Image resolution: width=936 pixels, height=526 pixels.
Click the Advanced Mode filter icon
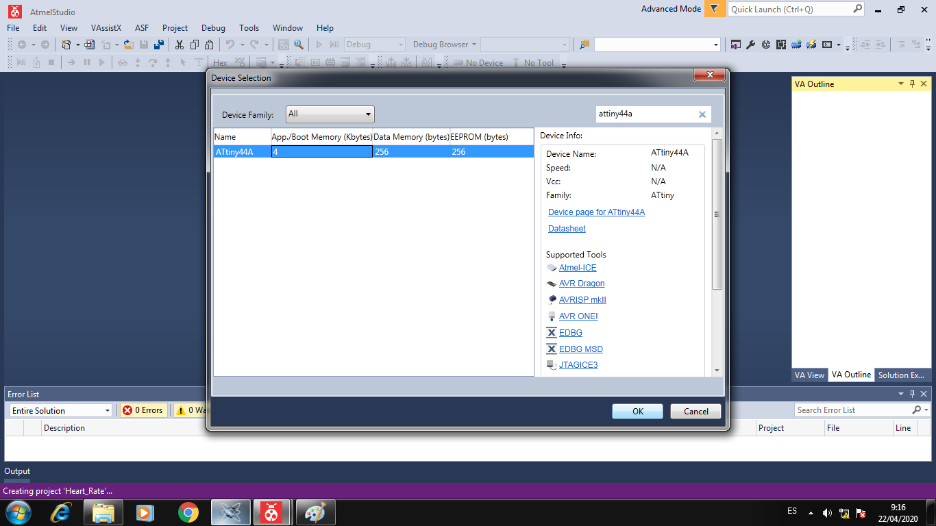[x=715, y=9]
